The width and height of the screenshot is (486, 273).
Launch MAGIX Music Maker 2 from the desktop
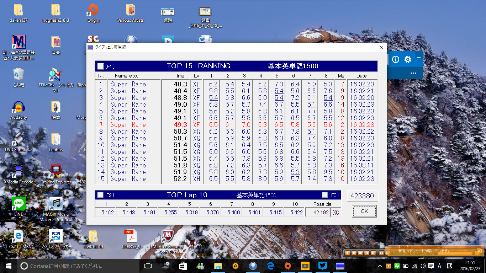click(56, 210)
